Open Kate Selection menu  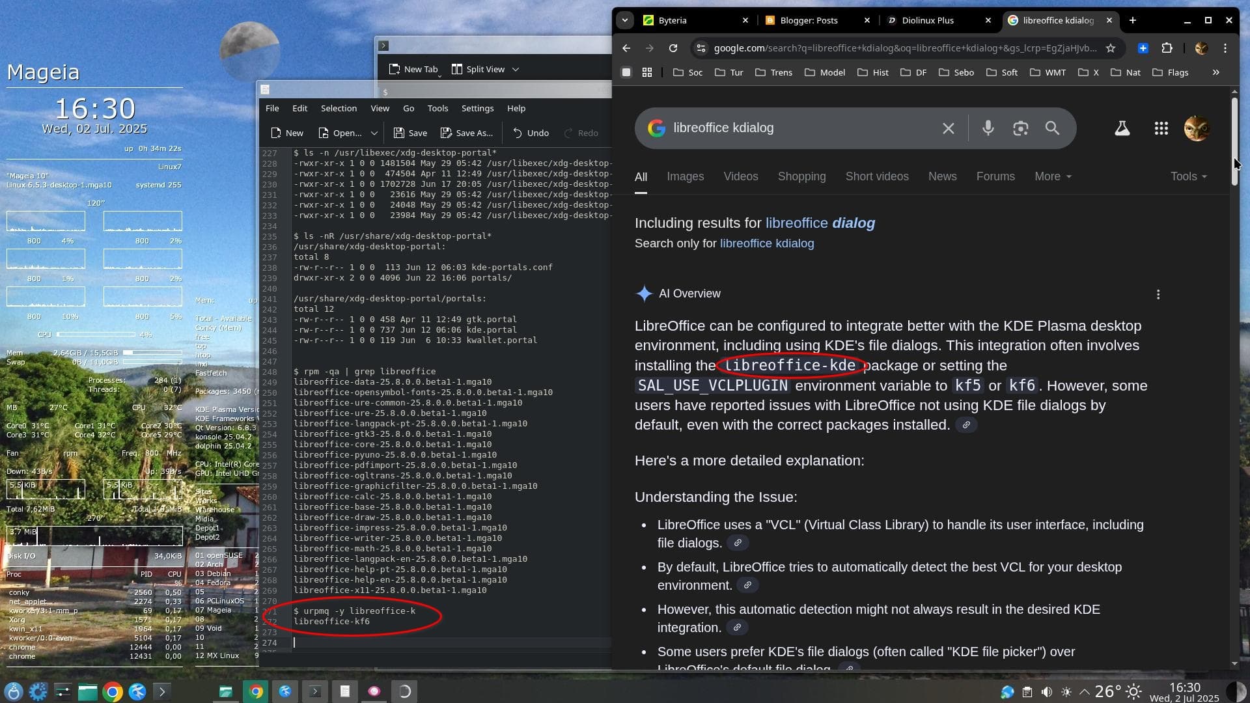tap(339, 108)
